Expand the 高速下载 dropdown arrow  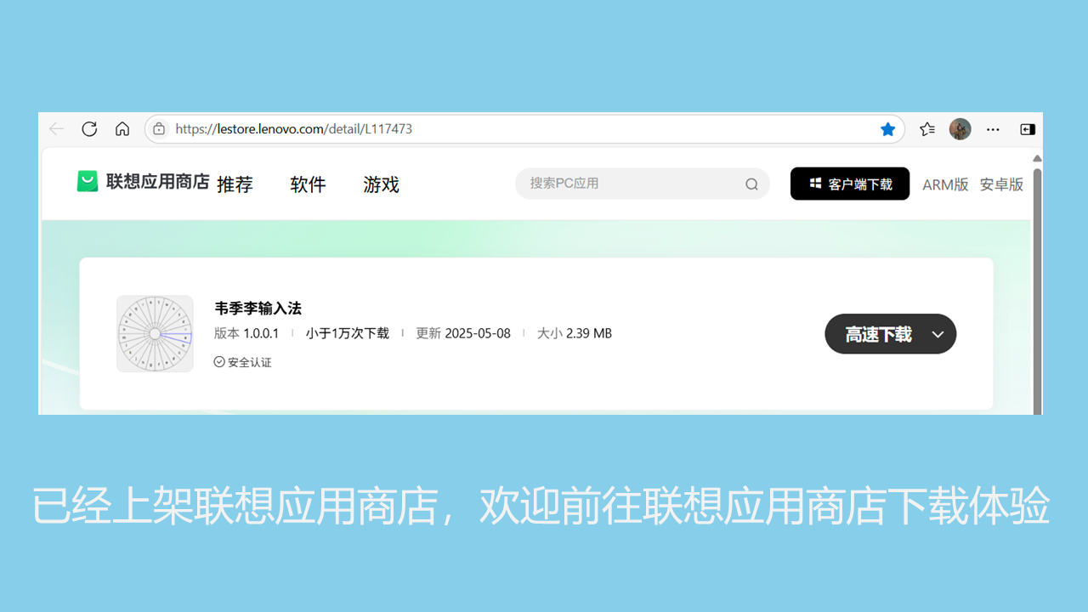[938, 334]
